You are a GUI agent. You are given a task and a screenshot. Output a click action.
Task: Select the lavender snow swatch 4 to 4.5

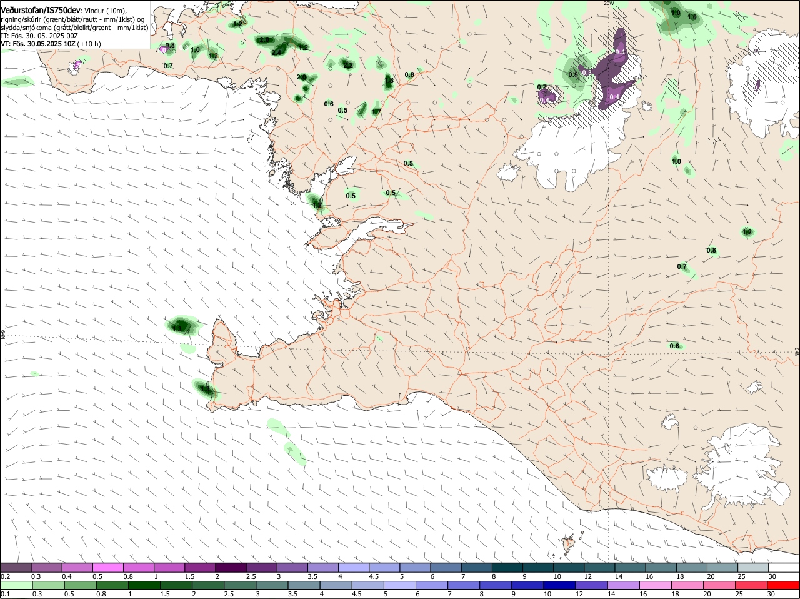353,567
